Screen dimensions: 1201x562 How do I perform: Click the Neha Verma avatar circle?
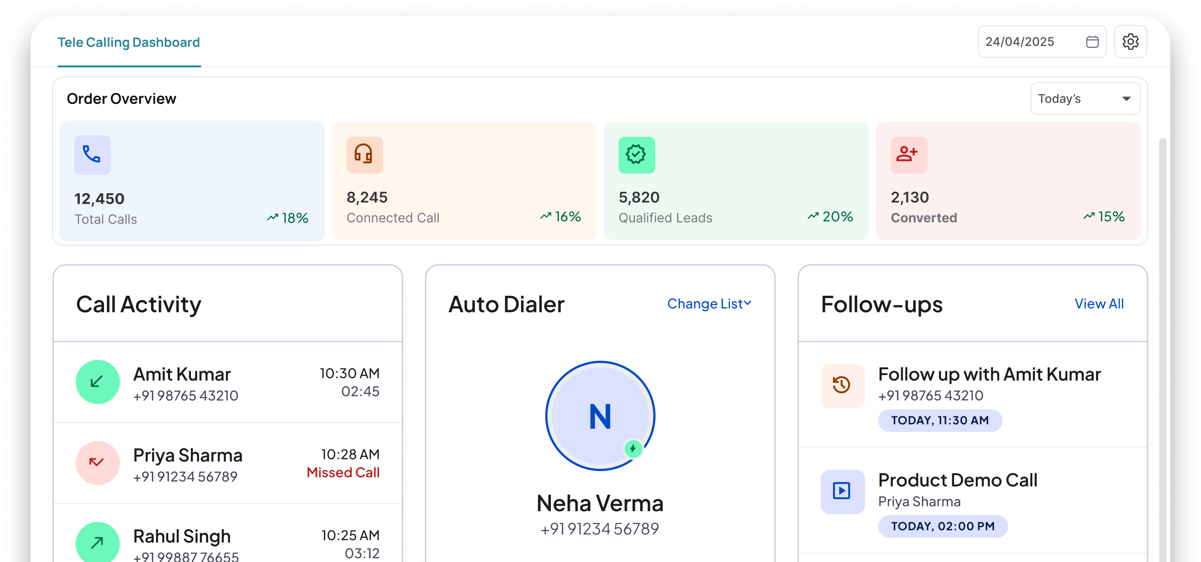coord(600,416)
